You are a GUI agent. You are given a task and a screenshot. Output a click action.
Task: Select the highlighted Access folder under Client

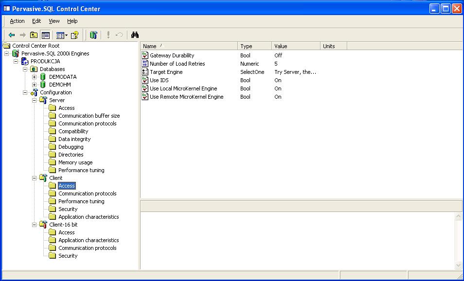(67, 186)
